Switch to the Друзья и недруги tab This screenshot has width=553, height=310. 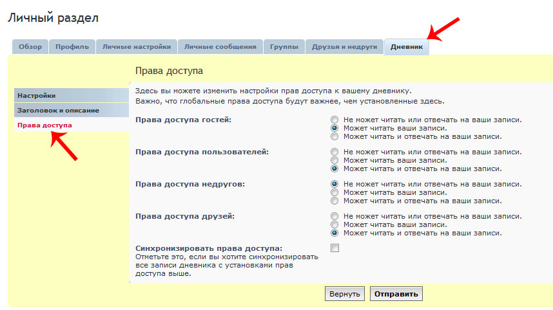click(344, 47)
